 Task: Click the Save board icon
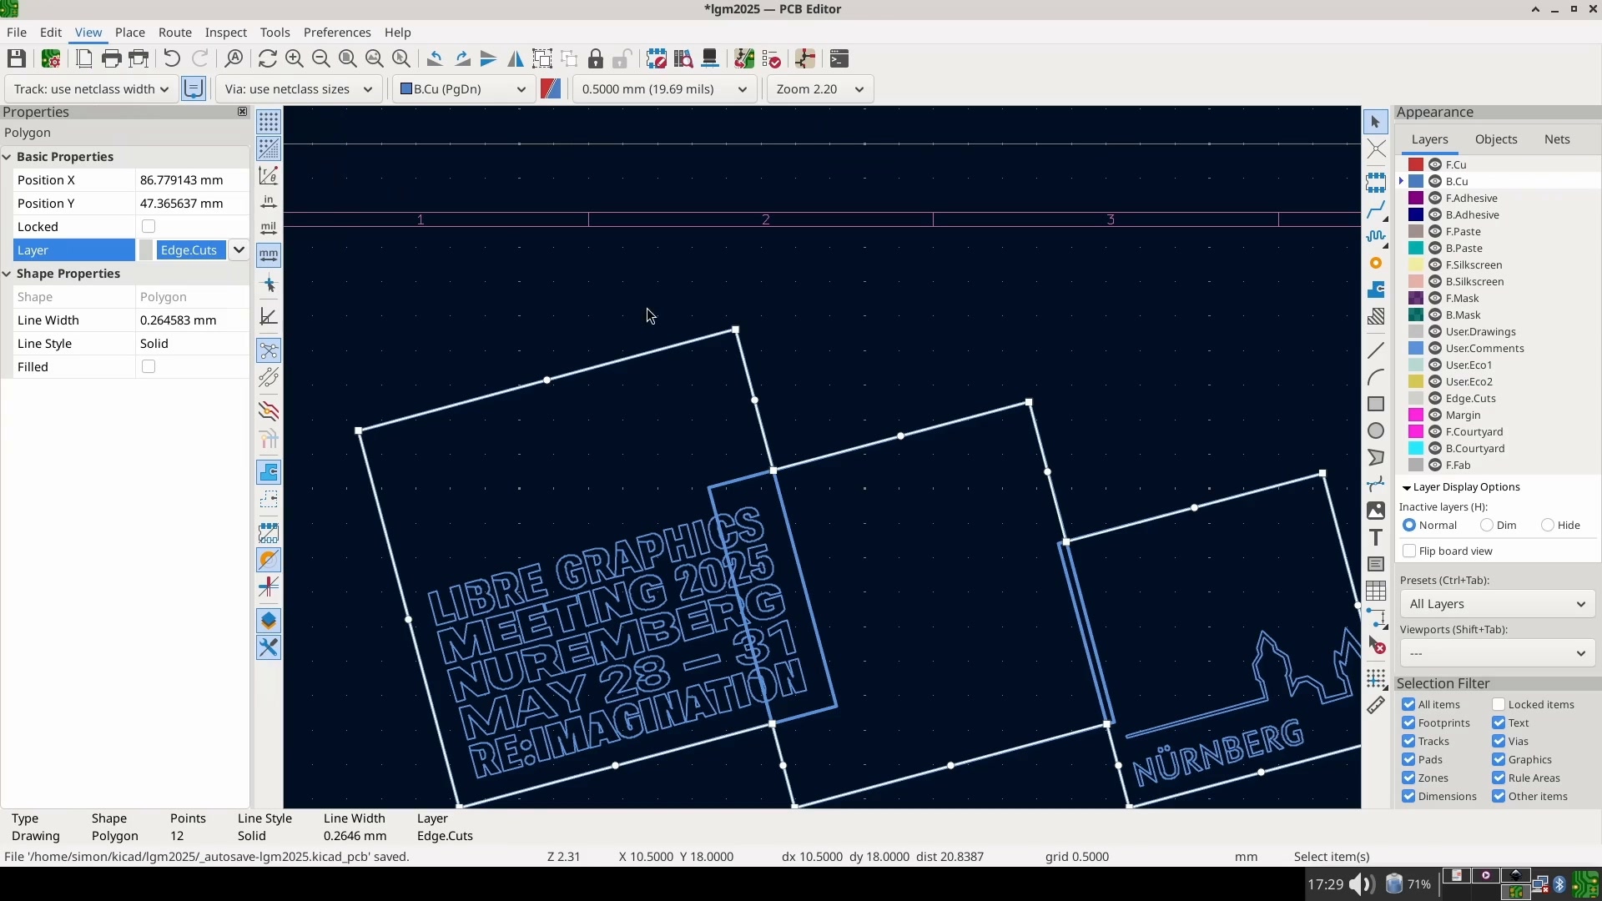pos(17,58)
